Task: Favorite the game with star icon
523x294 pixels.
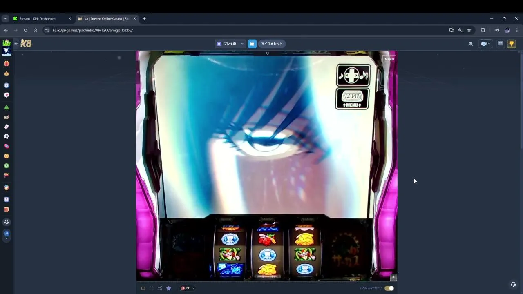Action: [168, 288]
